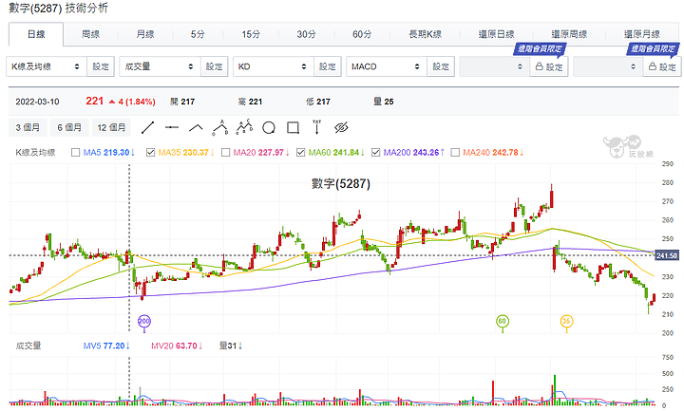Open the KD indicator dropdown

(x=273, y=66)
